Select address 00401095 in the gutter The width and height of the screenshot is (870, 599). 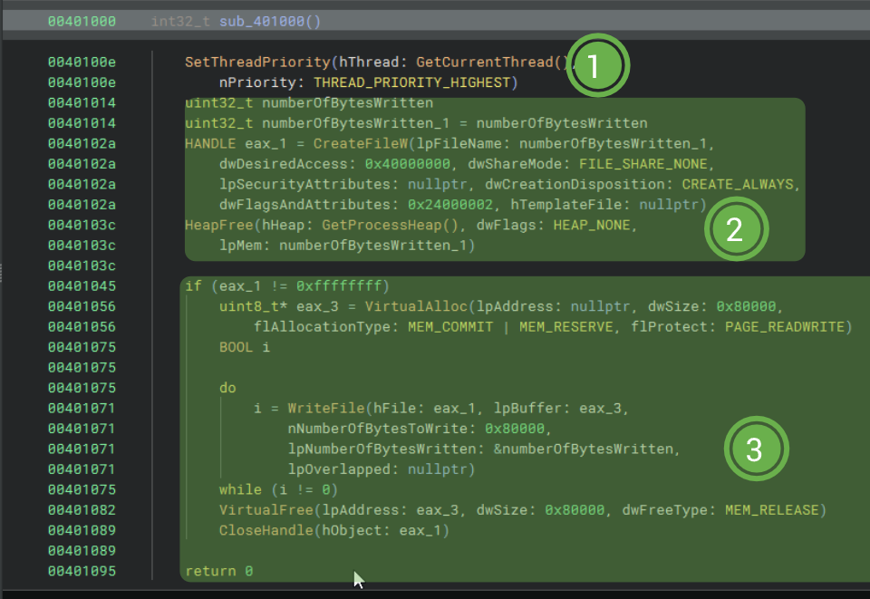click(82, 571)
